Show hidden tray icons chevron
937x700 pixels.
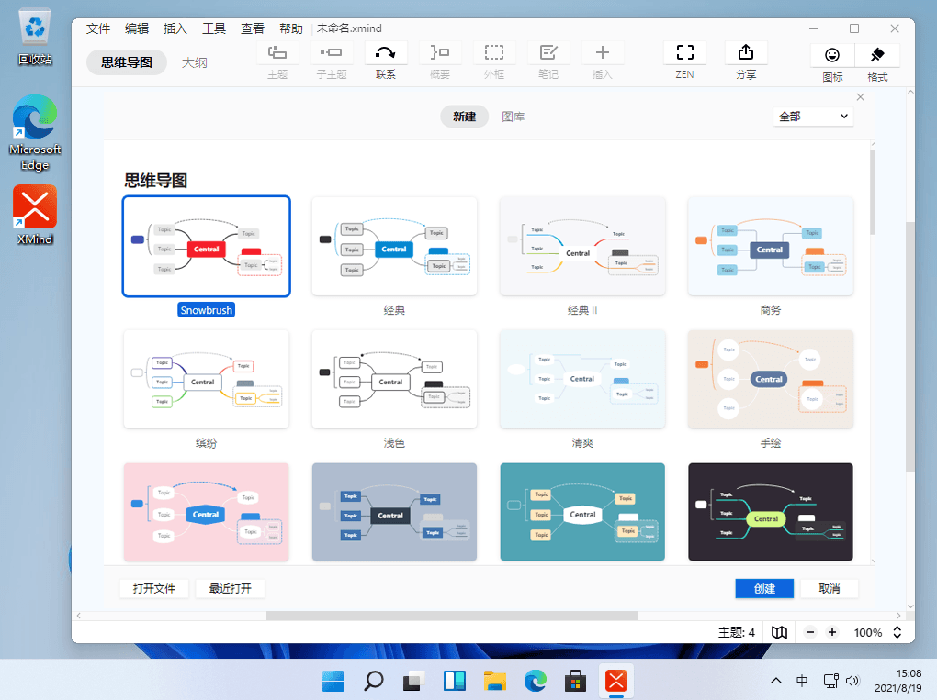pyautogui.click(x=775, y=681)
